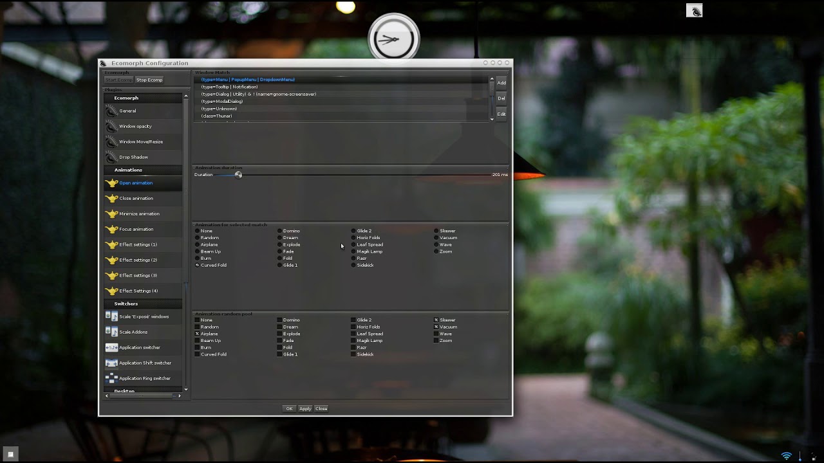824x463 pixels.
Task: Open the Effect settings (2) lamp icon
Action: pyautogui.click(x=111, y=260)
